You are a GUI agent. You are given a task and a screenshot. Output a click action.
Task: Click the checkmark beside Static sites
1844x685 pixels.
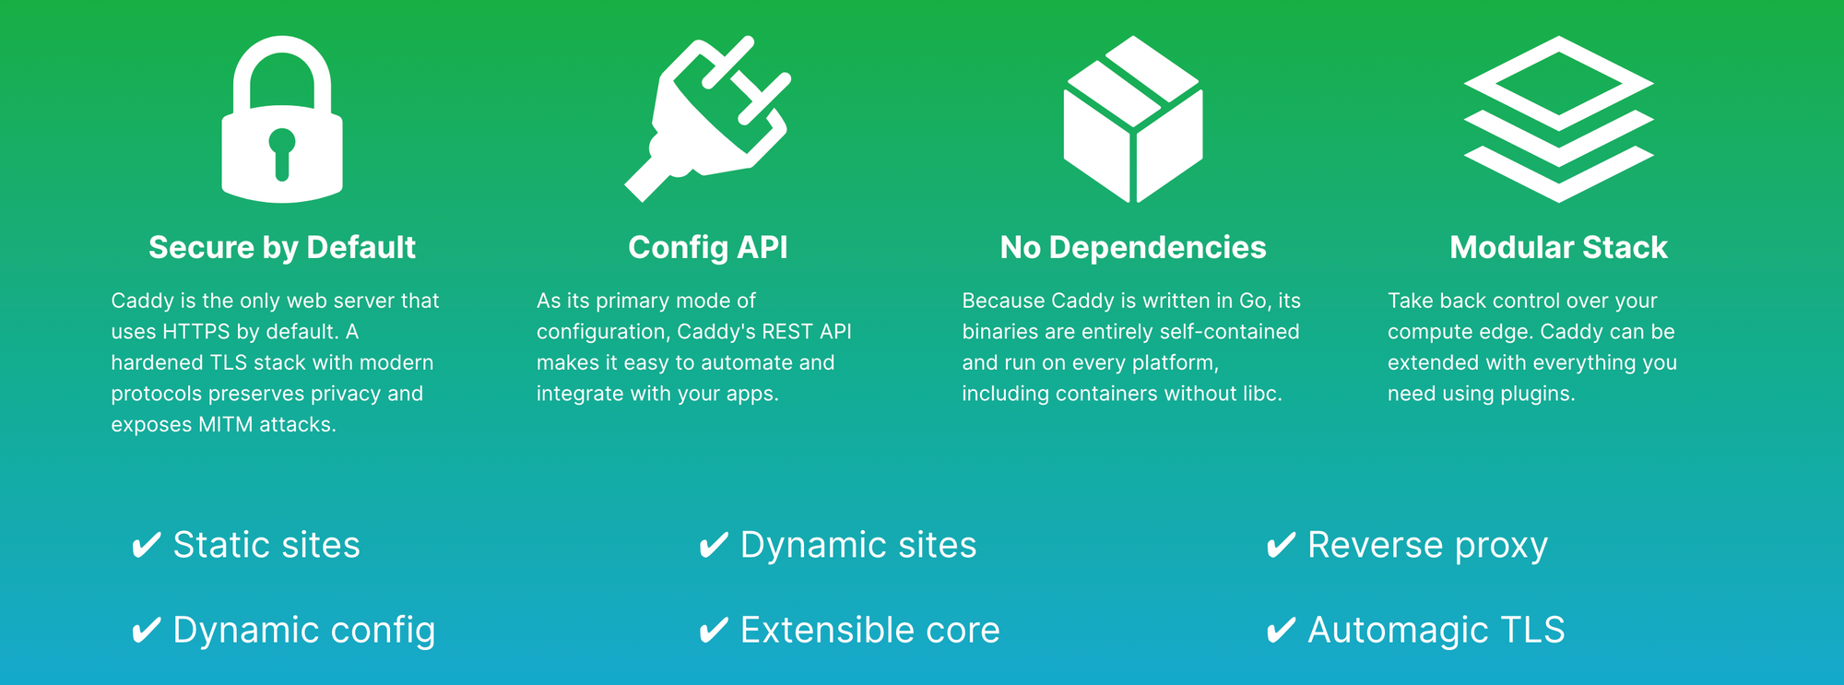[147, 545]
